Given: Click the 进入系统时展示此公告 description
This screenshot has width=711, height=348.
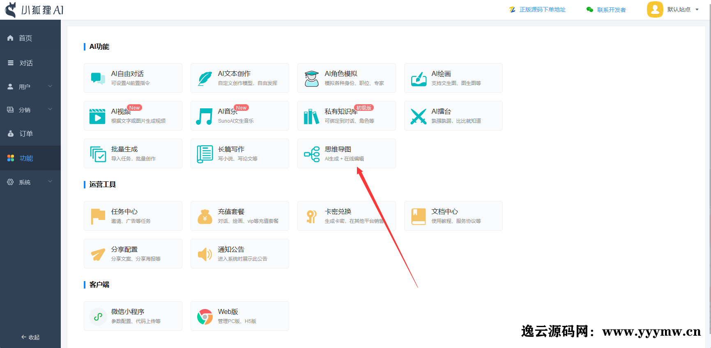Looking at the screenshot, I should pyautogui.click(x=242, y=259).
